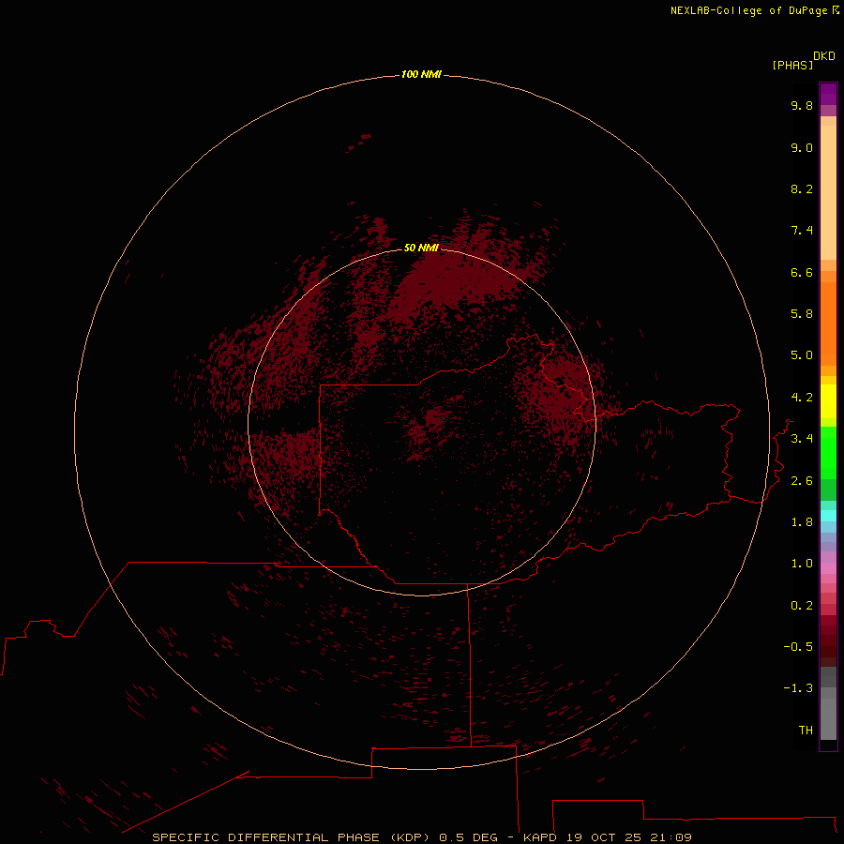The height and width of the screenshot is (844, 844).
Task: Click the NEXLAB-College of DuPage watermark text
Action: click(x=755, y=10)
